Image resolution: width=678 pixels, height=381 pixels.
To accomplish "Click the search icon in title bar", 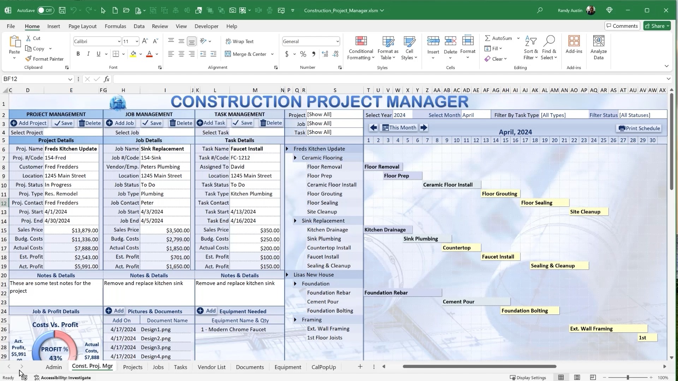I will tap(540, 10).
